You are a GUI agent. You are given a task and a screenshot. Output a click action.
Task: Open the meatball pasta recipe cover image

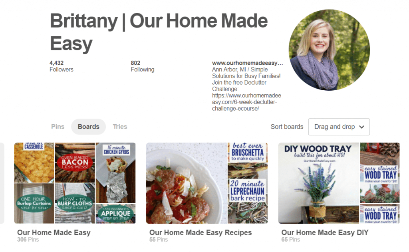pos(187,183)
